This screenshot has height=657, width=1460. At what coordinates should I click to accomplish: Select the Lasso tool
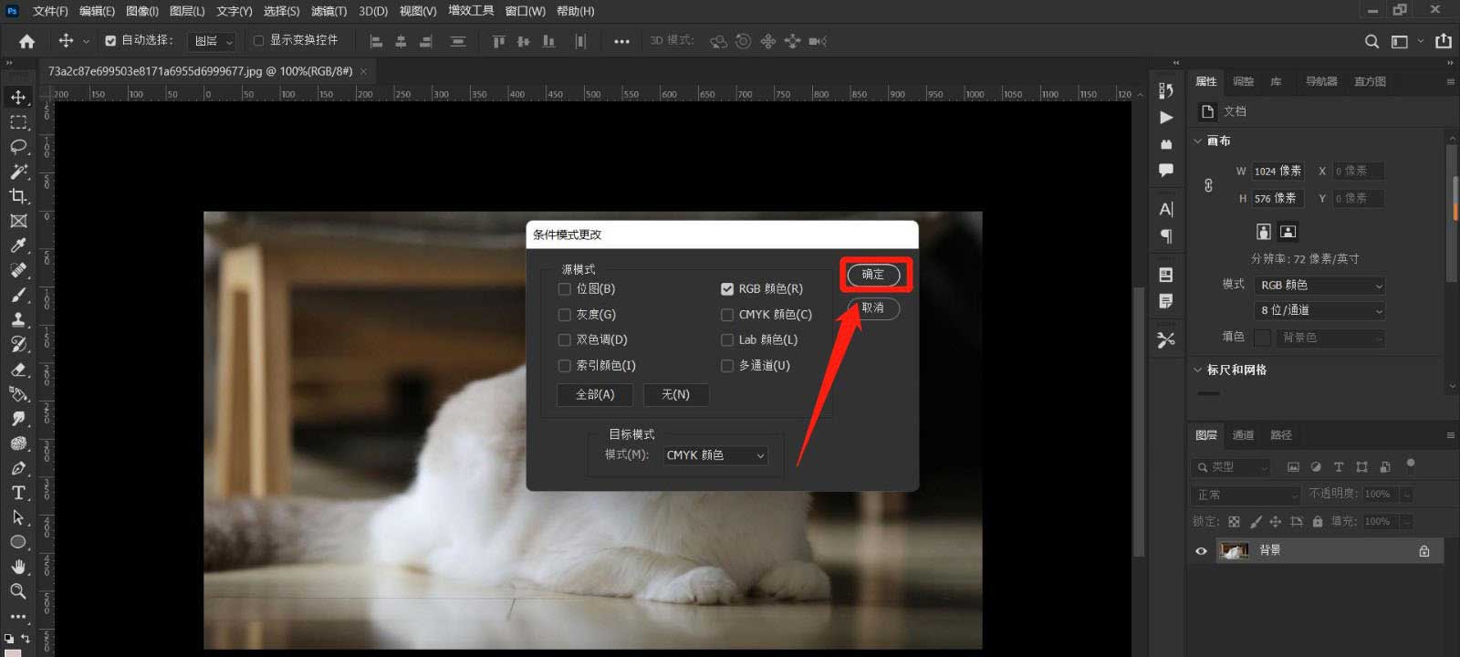pos(18,147)
